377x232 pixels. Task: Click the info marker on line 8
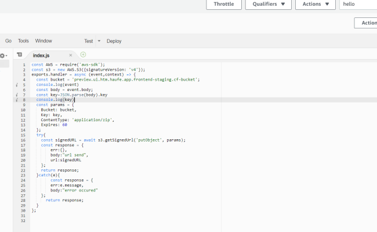click(x=17, y=100)
